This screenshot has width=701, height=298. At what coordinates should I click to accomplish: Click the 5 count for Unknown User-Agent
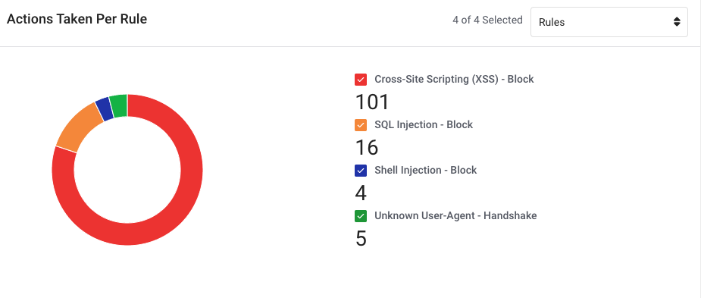pyautogui.click(x=361, y=239)
